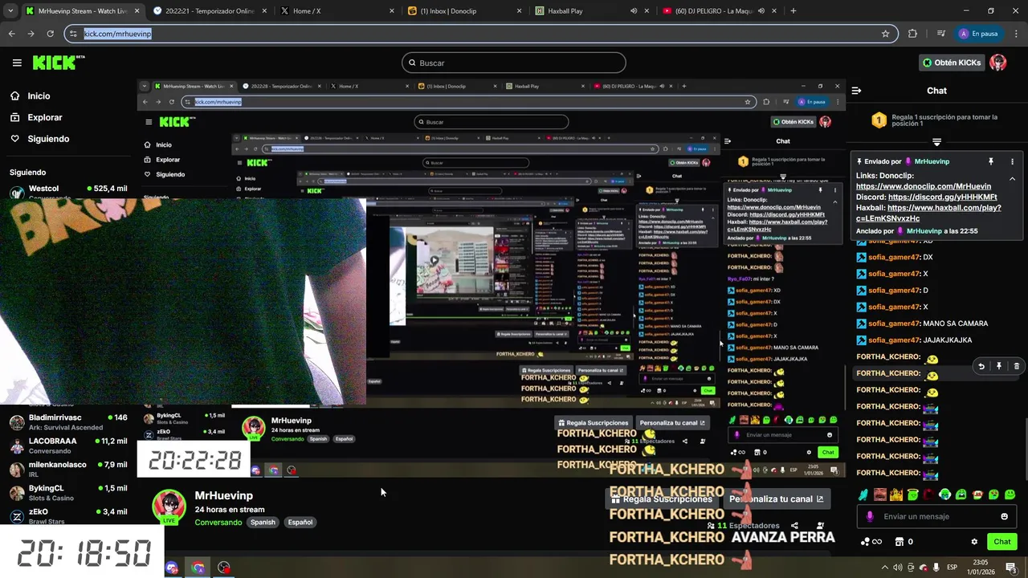Mute the Haxball Play tab speaker icon

click(634, 11)
